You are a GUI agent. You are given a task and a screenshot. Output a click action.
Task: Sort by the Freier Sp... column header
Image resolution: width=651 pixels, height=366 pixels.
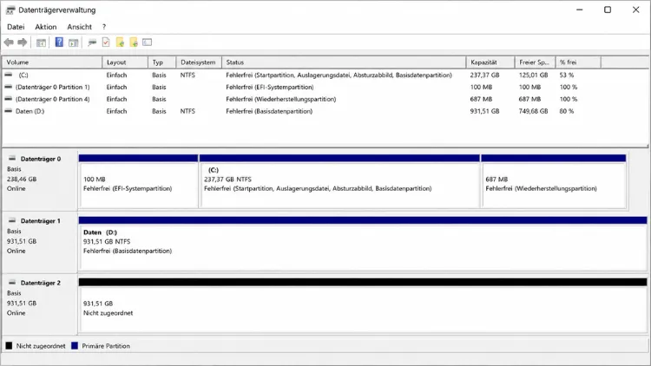click(x=536, y=62)
